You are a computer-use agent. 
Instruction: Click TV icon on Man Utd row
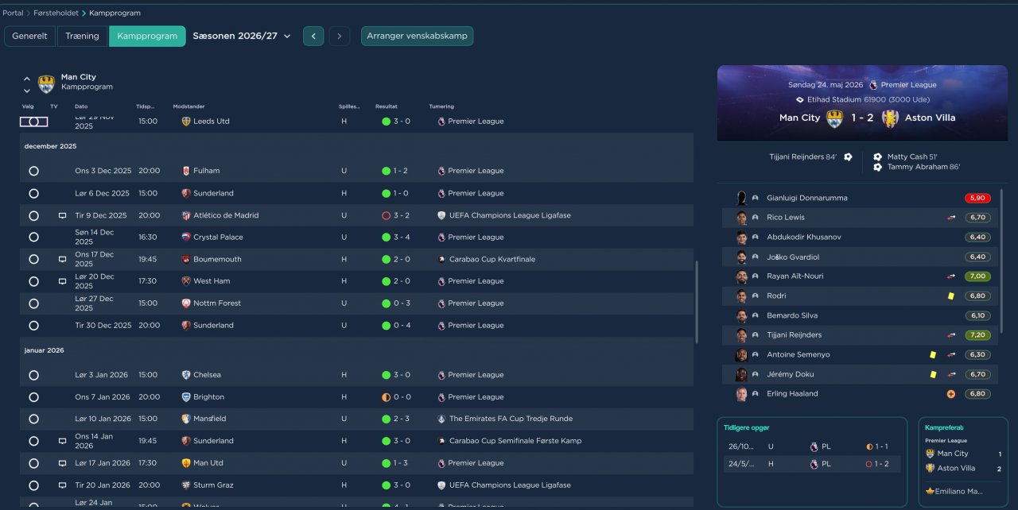coord(62,463)
